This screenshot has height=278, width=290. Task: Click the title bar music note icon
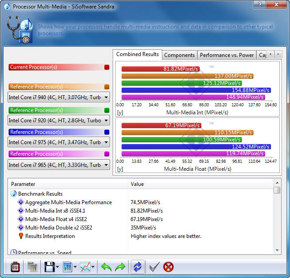7,7
